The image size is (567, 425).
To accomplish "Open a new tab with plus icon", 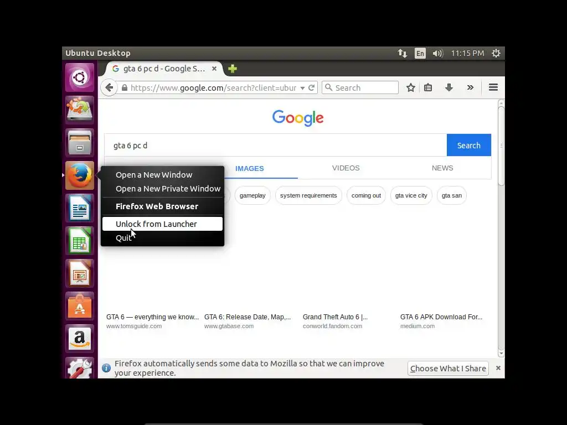I will point(233,69).
